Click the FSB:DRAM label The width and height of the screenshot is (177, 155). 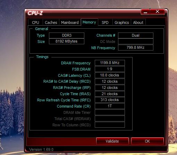pos(81,69)
